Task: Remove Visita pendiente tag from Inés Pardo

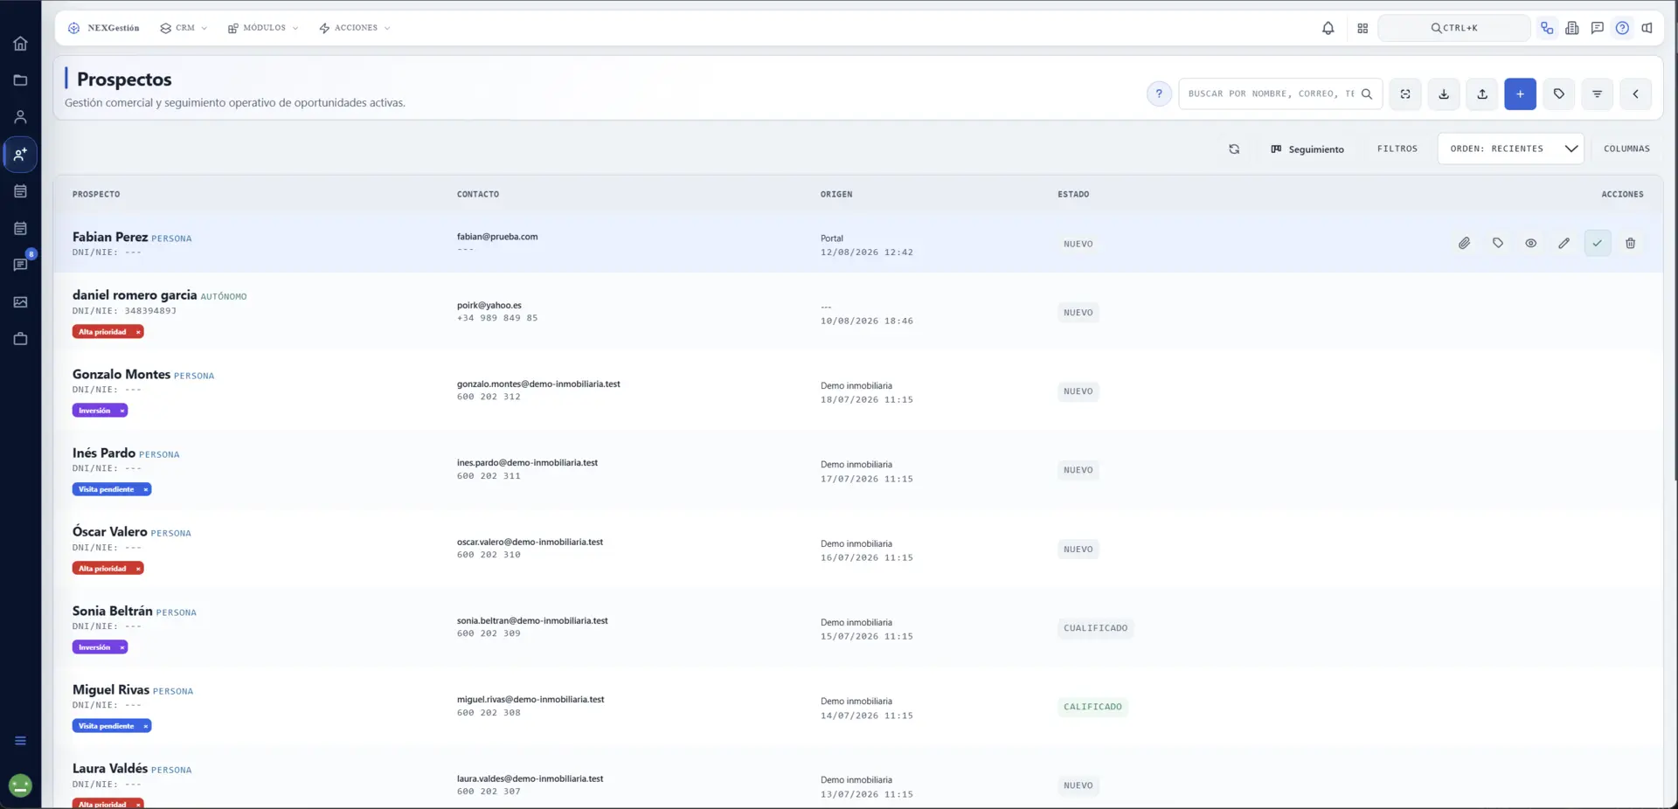Action: tap(146, 489)
